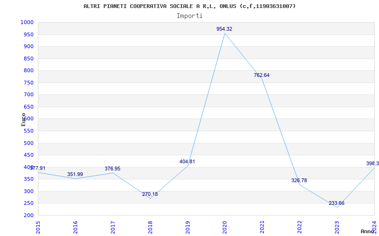Click the 450 y-axis tick label

(x=28, y=155)
